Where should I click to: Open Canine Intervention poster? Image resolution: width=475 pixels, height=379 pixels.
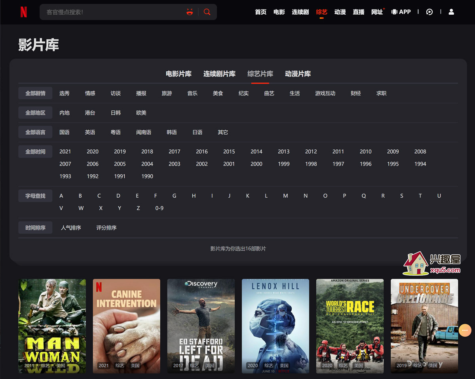tap(127, 326)
